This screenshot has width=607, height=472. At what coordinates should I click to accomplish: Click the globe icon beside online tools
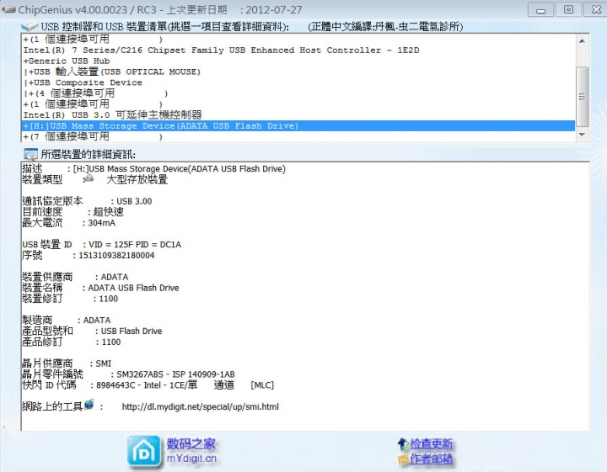click(89, 405)
